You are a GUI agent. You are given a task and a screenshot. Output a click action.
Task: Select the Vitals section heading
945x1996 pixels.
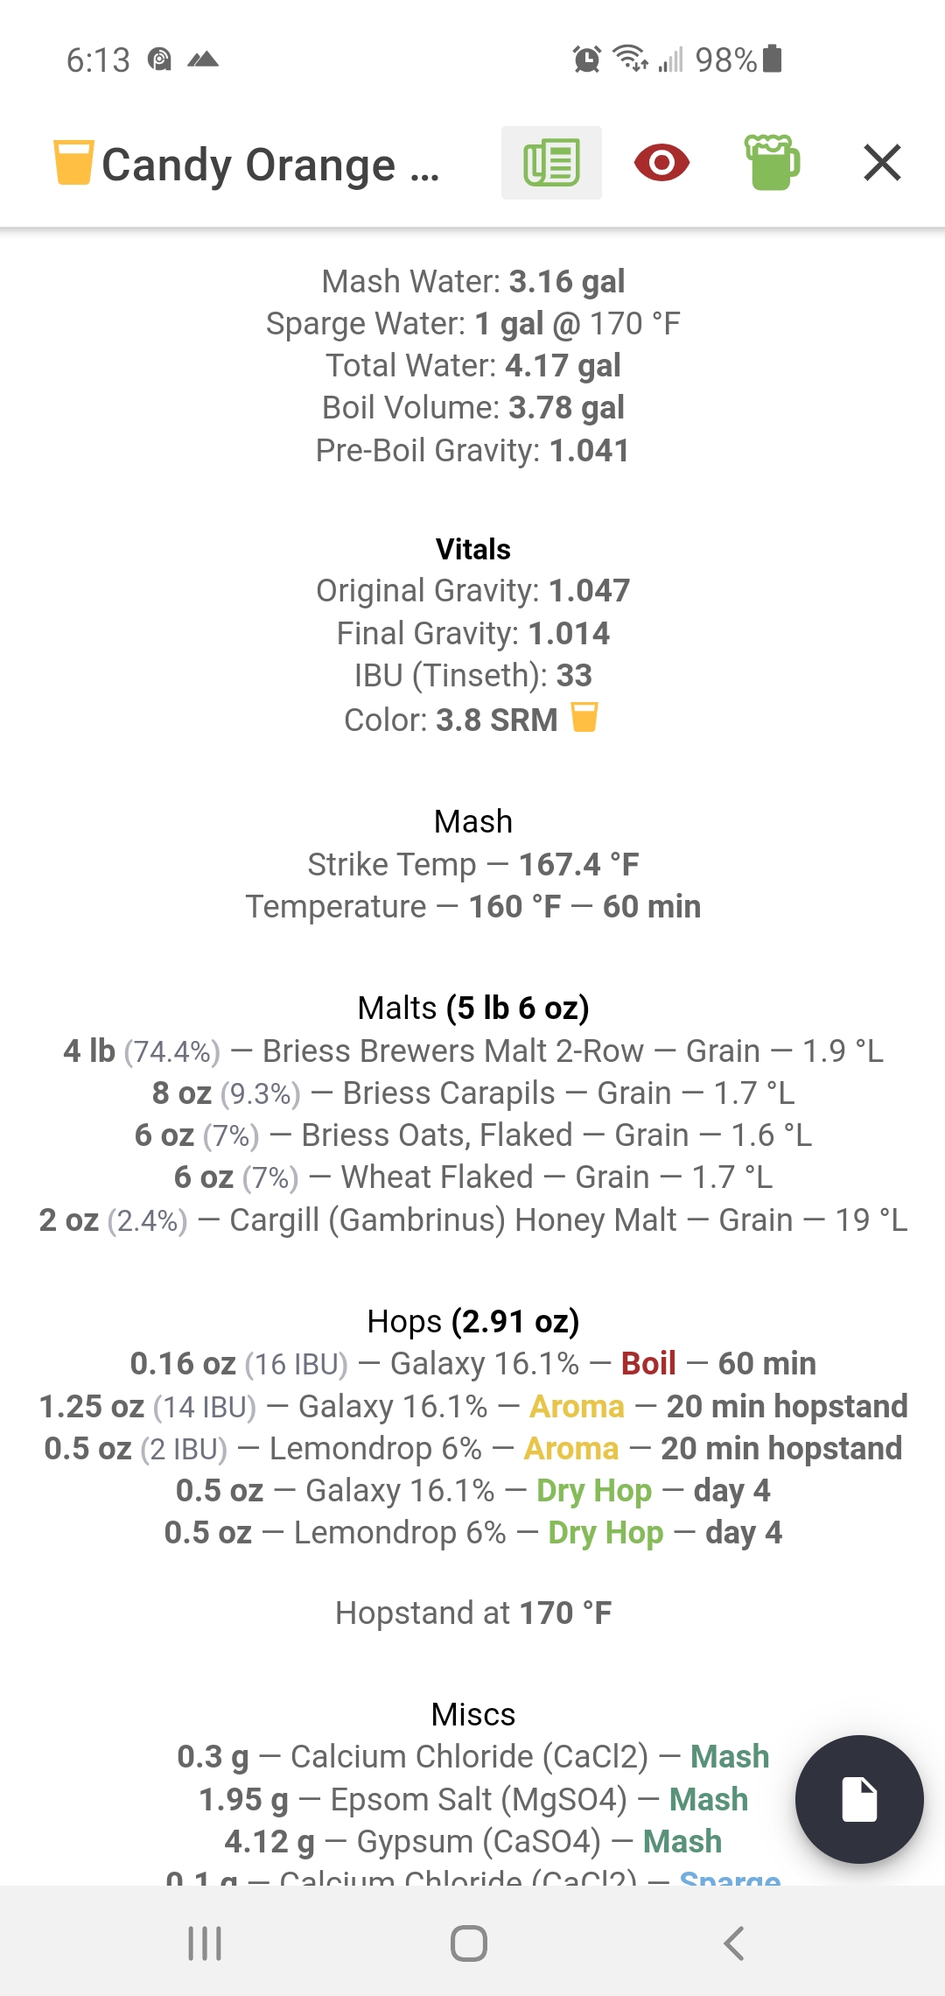click(x=473, y=549)
